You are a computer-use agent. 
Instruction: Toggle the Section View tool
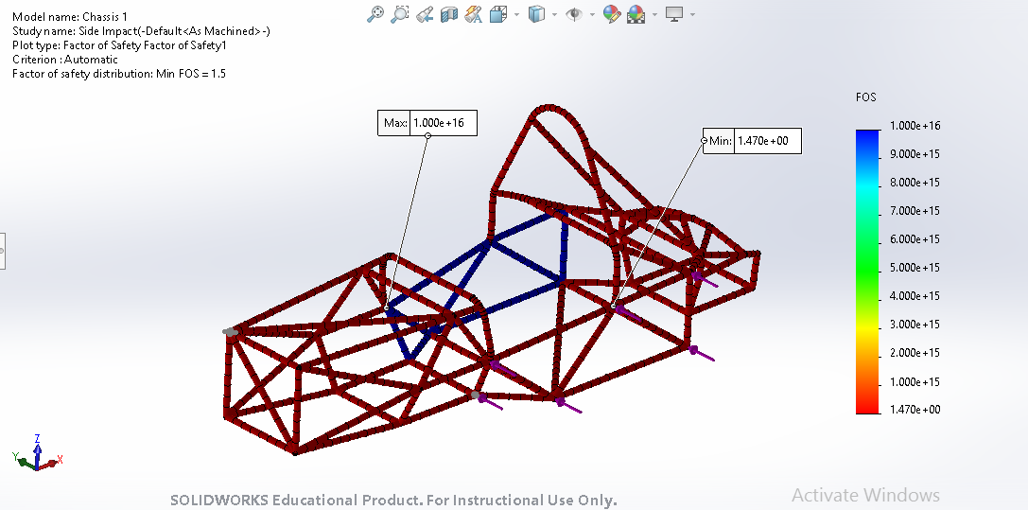coord(449,14)
